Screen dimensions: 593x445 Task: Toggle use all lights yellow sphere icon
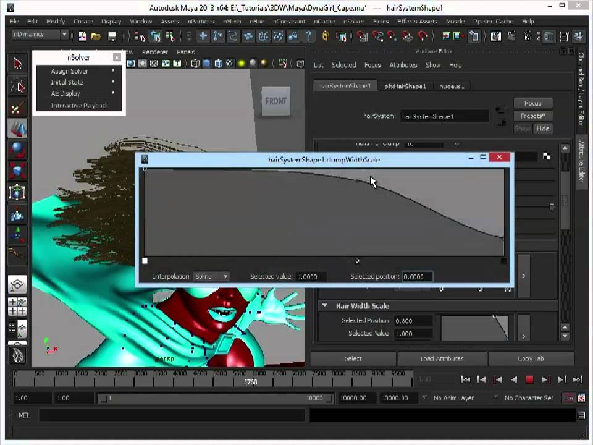click(x=242, y=64)
